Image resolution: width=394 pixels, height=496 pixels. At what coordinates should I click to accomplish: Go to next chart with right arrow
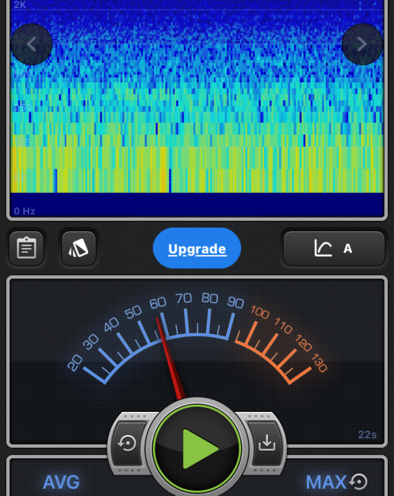tap(362, 44)
